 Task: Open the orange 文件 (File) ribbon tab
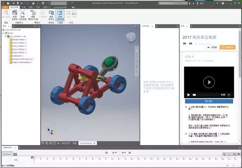click(5, 7)
